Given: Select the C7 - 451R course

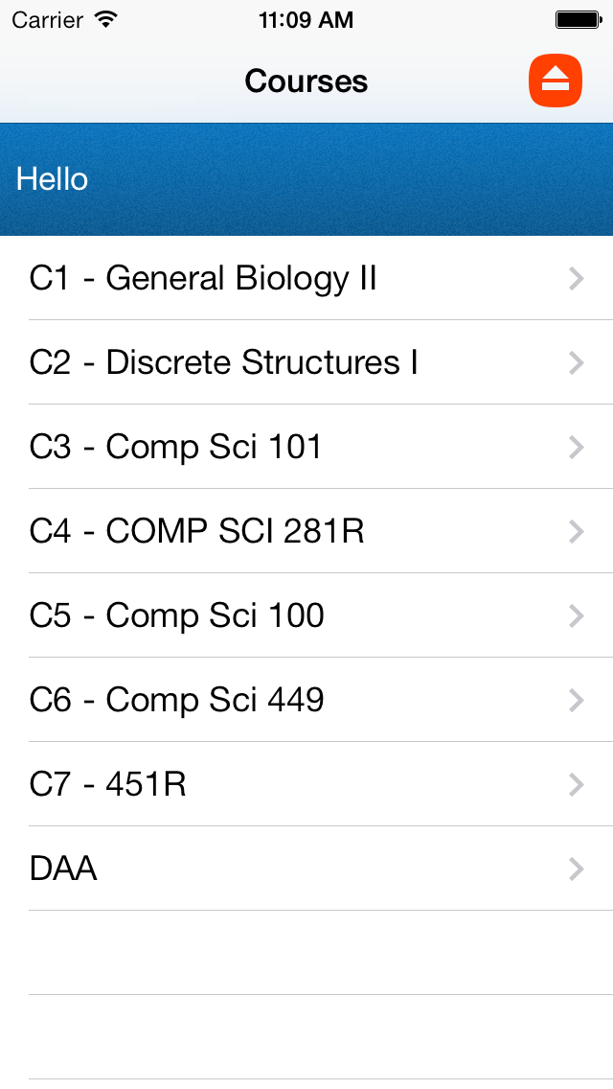Looking at the screenshot, I should click(108, 784).
